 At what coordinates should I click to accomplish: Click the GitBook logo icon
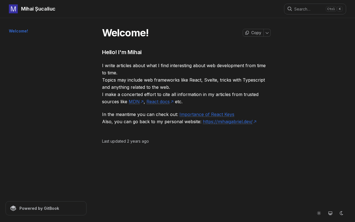pyautogui.click(x=13, y=208)
